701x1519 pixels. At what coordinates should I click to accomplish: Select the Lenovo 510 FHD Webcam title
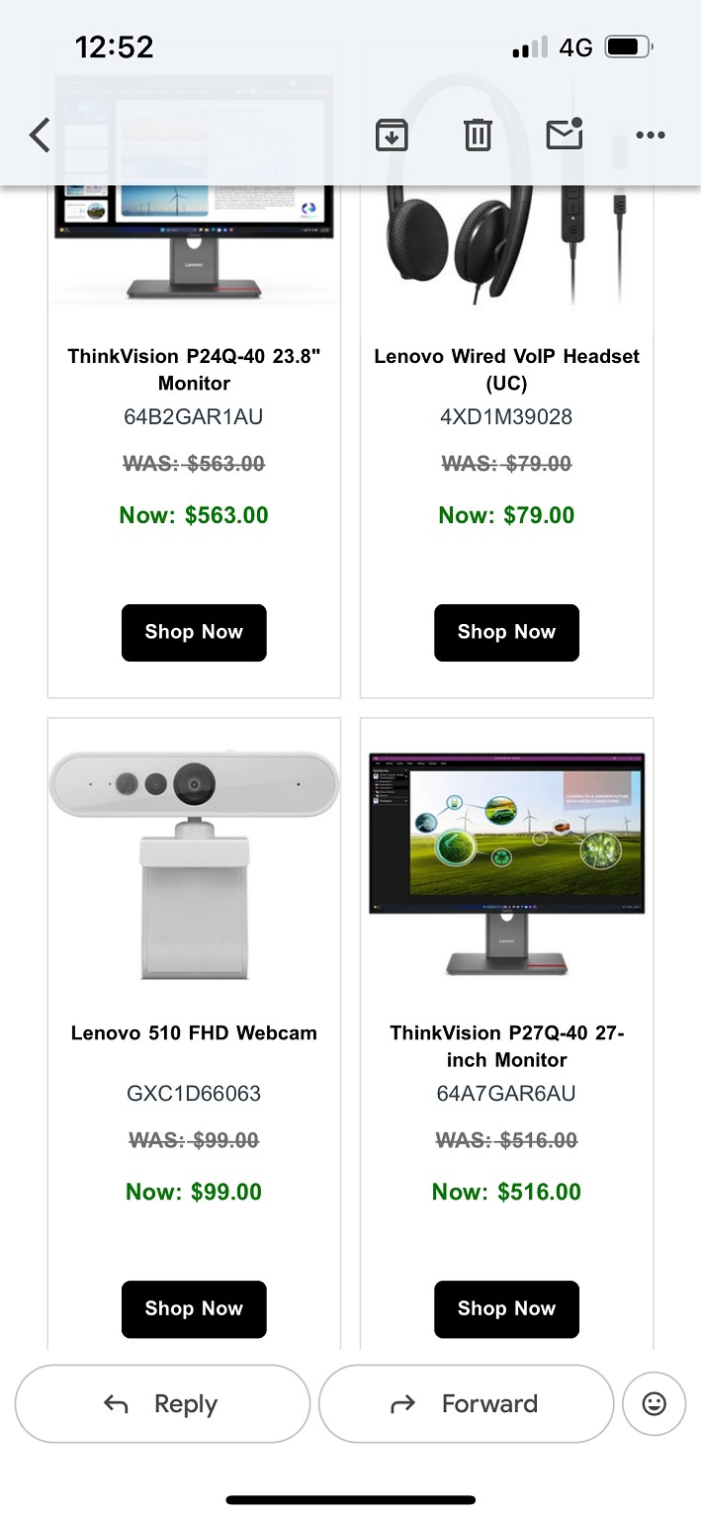pos(194,1033)
